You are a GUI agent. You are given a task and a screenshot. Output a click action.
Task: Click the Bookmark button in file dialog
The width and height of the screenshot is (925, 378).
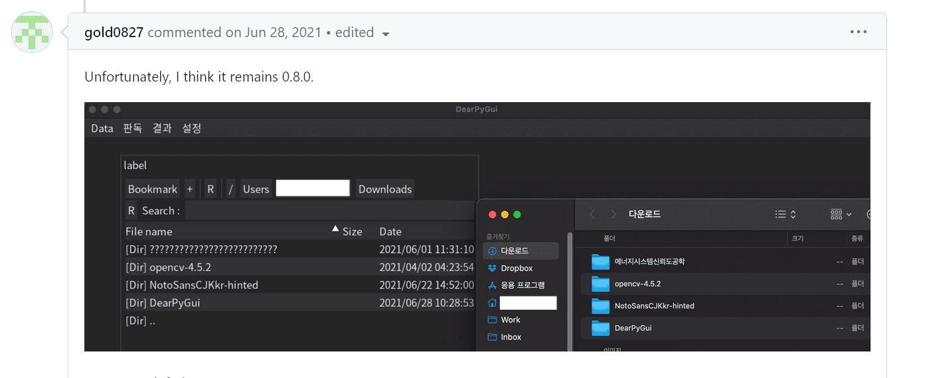click(x=153, y=189)
